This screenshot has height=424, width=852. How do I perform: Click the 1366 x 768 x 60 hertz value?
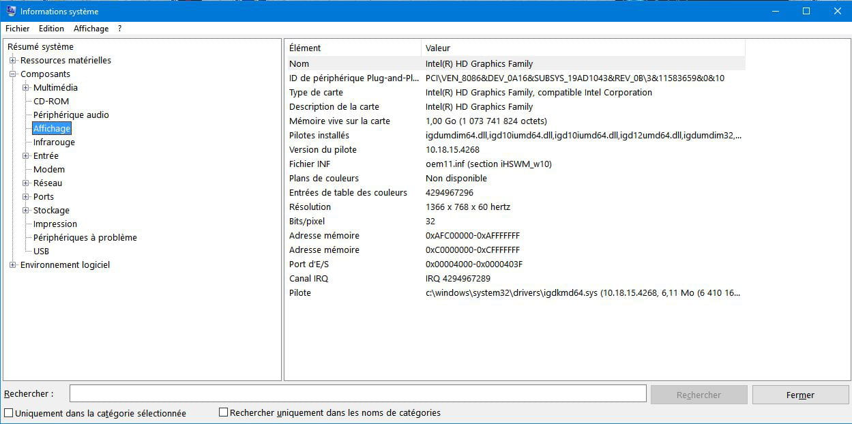[468, 207]
